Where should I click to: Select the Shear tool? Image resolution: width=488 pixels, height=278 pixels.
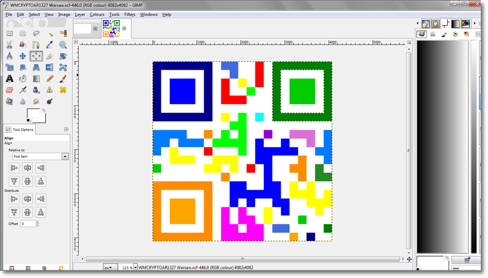[x=23, y=67]
